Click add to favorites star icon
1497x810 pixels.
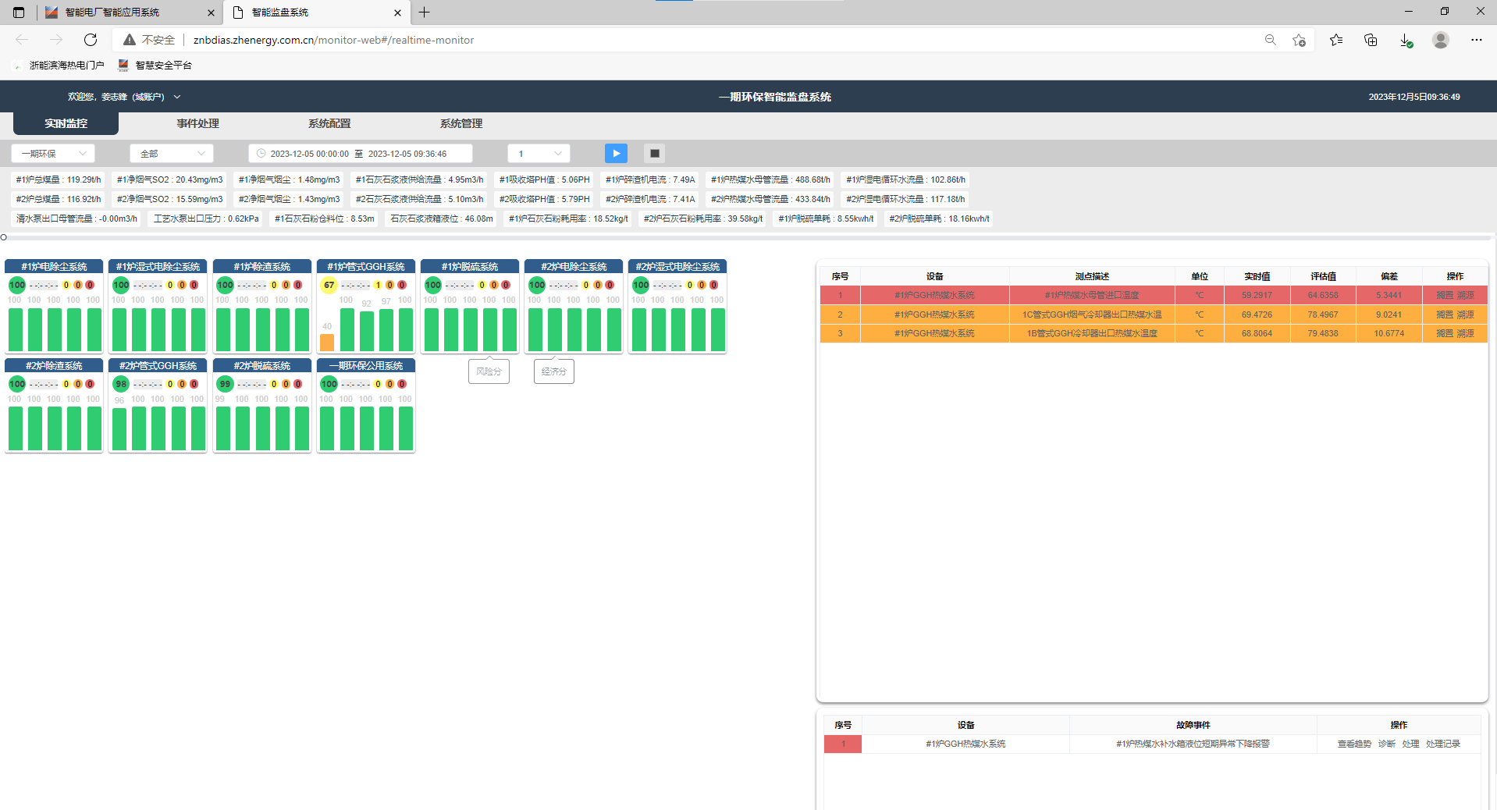point(1299,40)
